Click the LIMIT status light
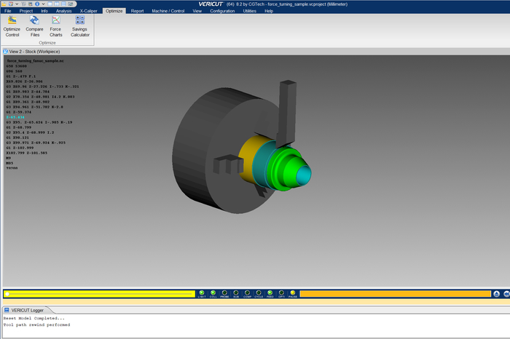The height and width of the screenshot is (339, 510). click(x=202, y=294)
